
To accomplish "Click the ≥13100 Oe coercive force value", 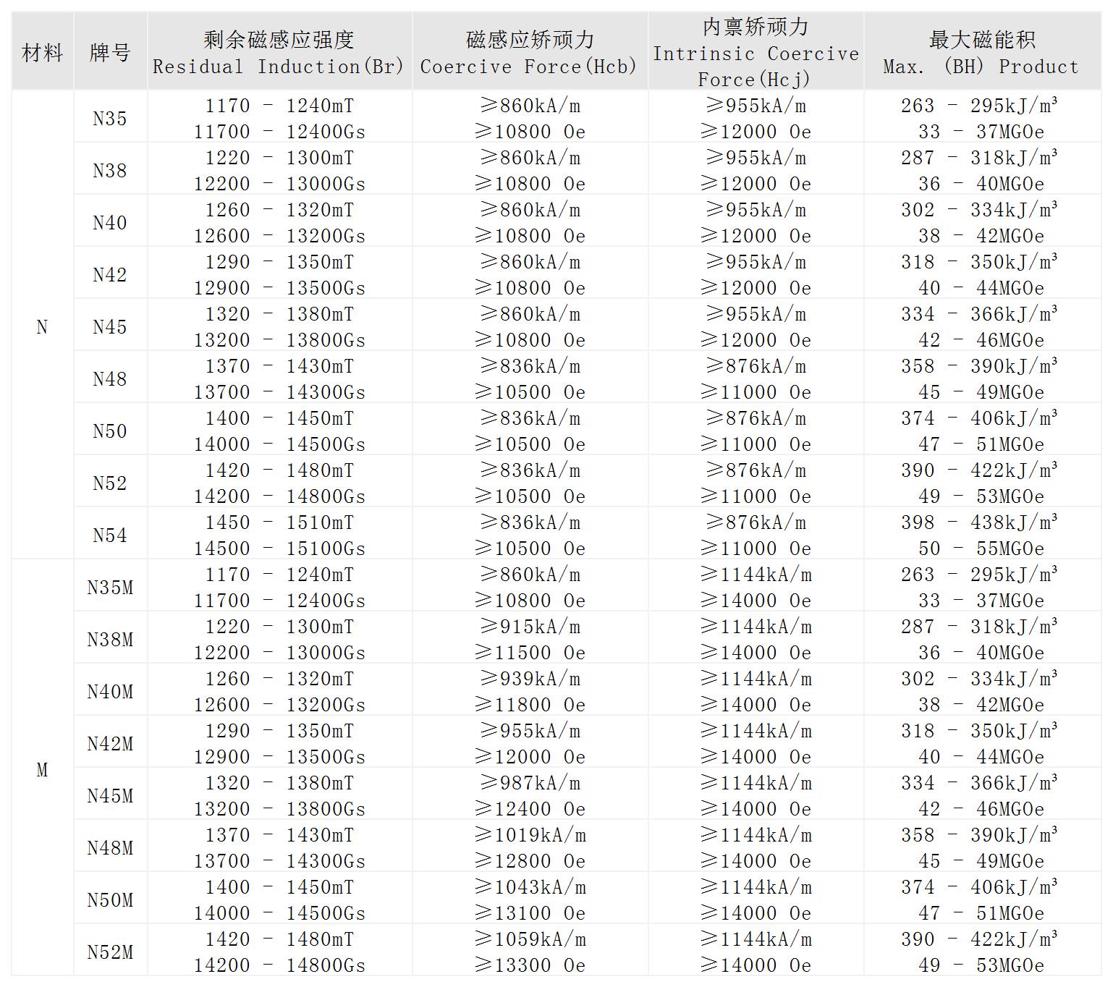I will [530, 913].
